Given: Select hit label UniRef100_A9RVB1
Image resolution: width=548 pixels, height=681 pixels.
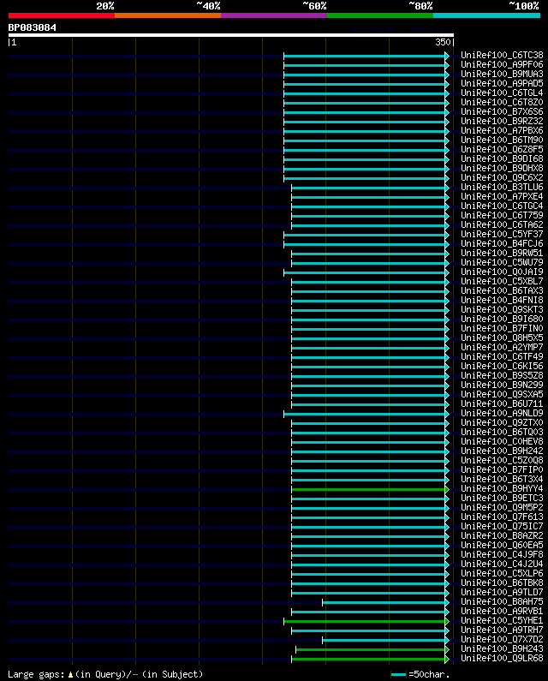Looking at the screenshot, I should tap(502, 611).
